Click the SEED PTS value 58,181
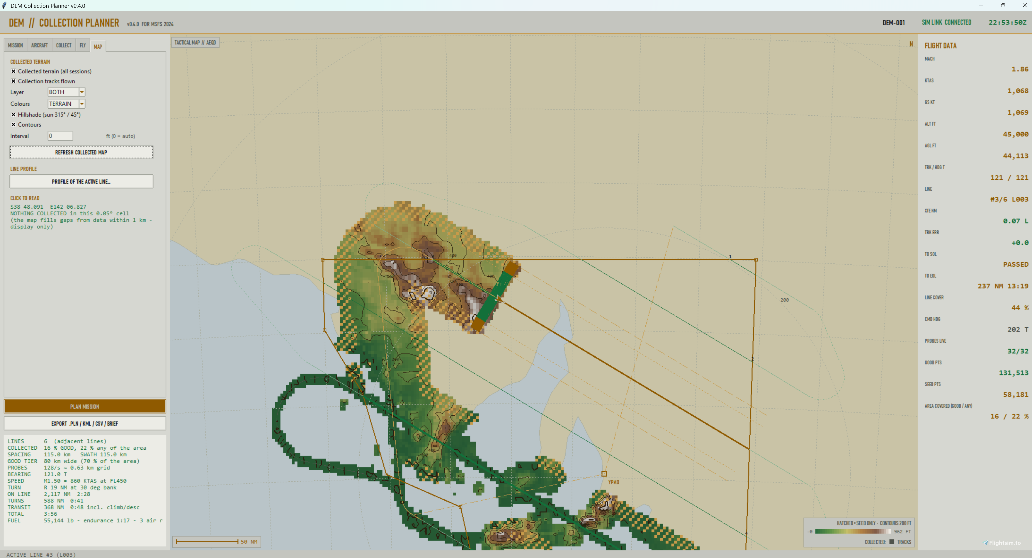Screen dimensions: 1032x558 (x=1016, y=395)
